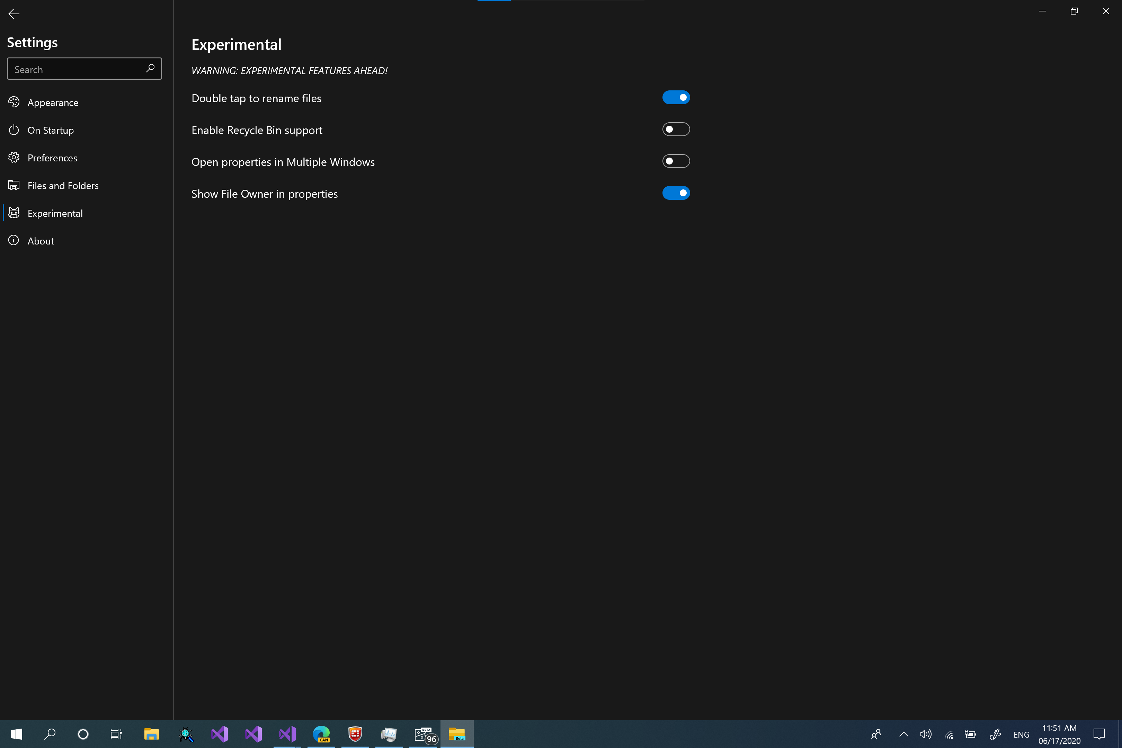Click the ENG language indicator

1021,734
